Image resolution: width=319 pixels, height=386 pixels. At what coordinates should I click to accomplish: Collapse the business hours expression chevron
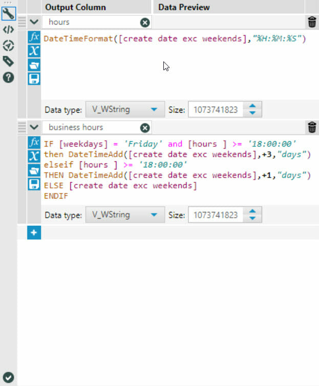point(34,127)
